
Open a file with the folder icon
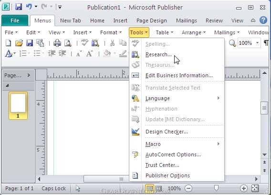19,43
